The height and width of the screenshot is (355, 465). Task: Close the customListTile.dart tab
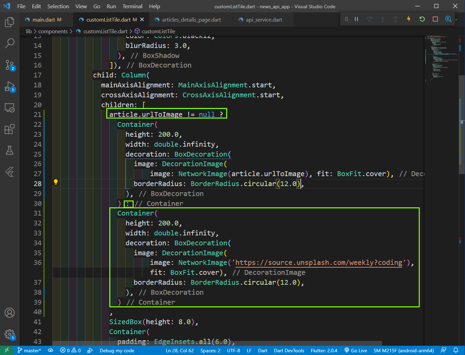pos(142,20)
